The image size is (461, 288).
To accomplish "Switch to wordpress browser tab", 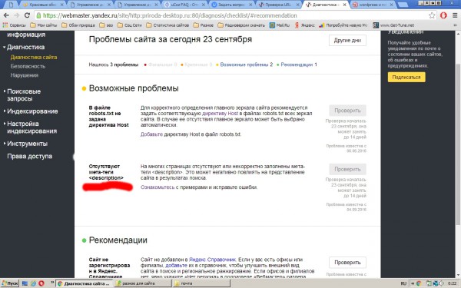I will pyautogui.click(x=373, y=5).
